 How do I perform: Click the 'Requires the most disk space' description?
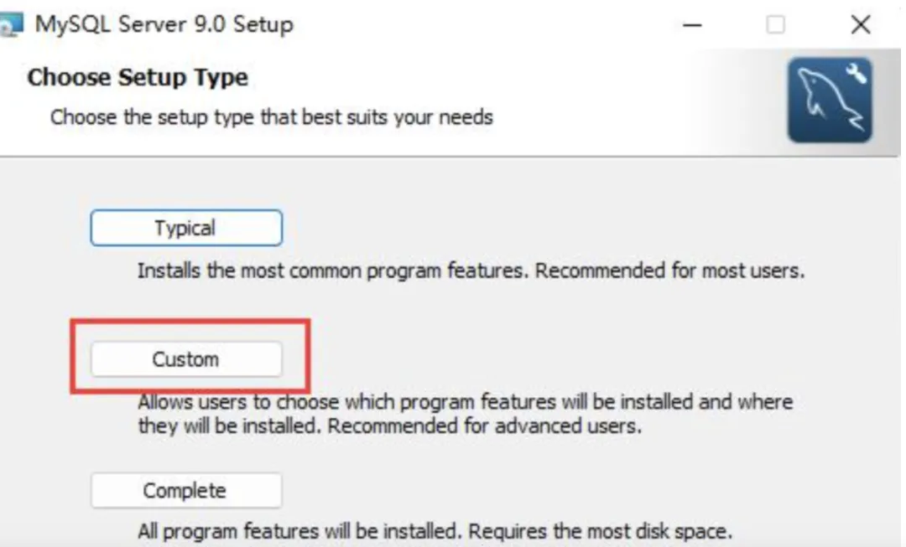click(x=601, y=532)
